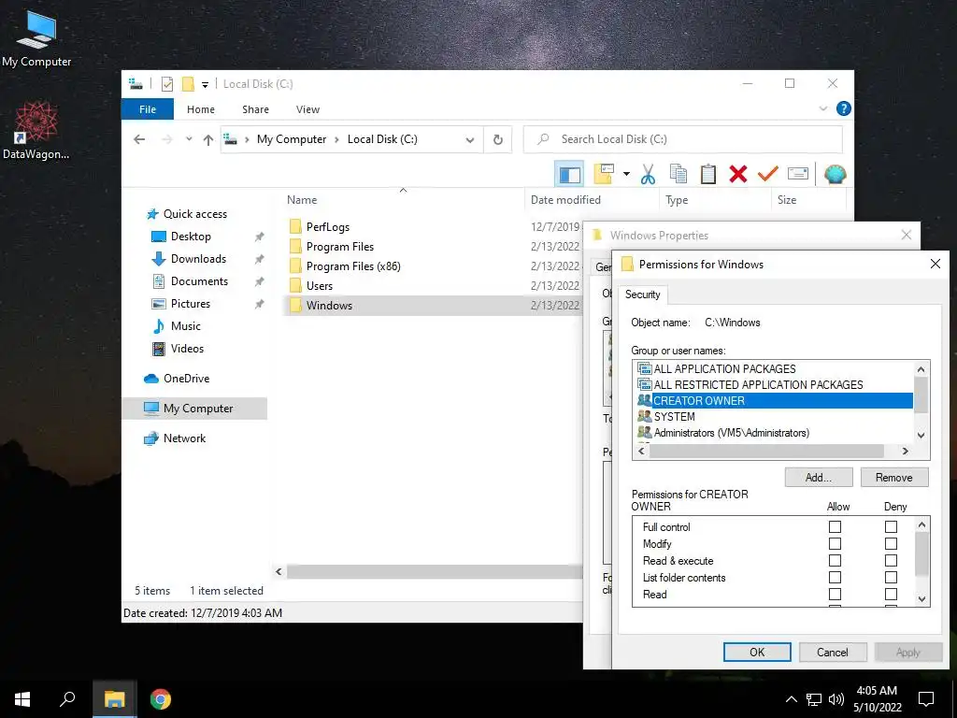The image size is (957, 718).
Task: Check Deny for List folder contents
Action: pos(891,577)
